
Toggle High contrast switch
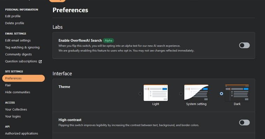click(x=244, y=122)
